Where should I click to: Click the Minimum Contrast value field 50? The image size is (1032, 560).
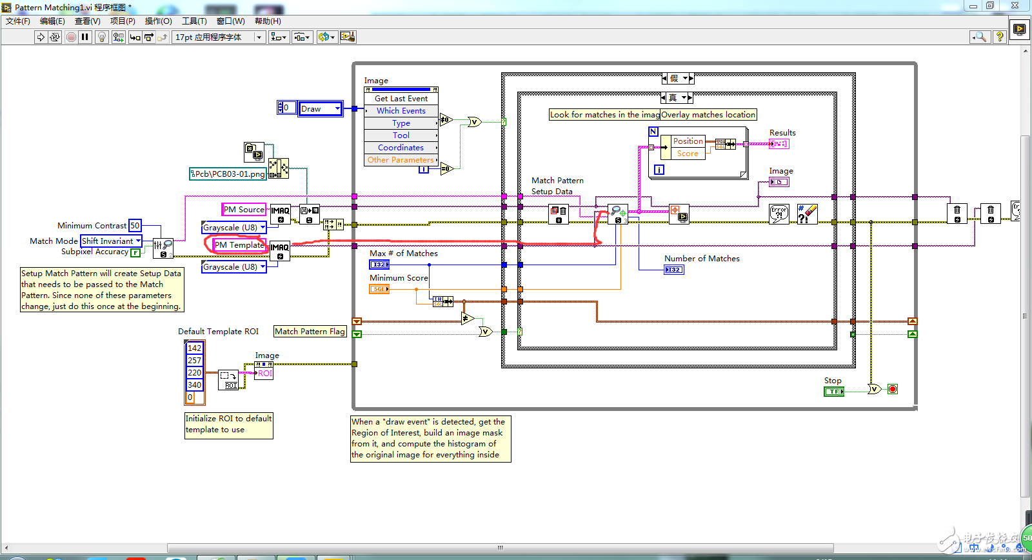(135, 226)
